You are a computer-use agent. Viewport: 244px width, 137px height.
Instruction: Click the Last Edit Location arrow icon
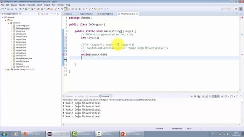coord(95,9)
